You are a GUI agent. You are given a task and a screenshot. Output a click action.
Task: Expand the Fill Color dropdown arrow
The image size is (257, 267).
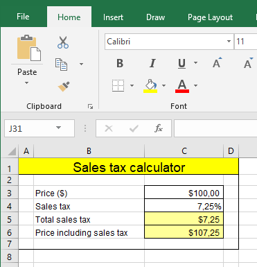click(x=163, y=85)
